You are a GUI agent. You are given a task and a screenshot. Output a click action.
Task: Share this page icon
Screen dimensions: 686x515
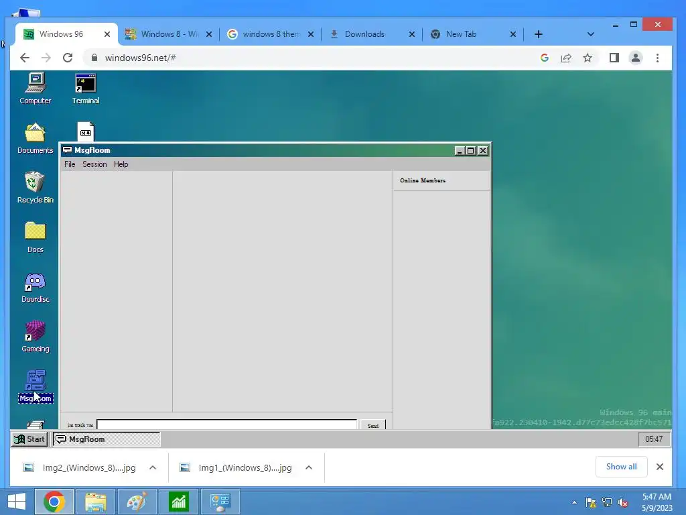click(x=566, y=58)
